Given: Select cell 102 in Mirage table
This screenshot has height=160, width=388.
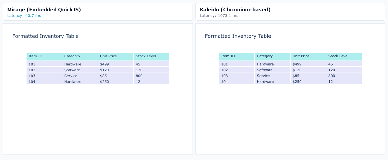Looking at the screenshot, I should pyautogui.click(x=44, y=70).
